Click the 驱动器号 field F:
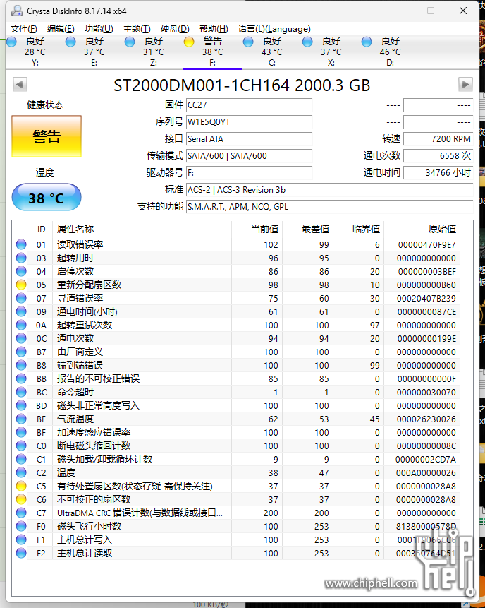 250,172
